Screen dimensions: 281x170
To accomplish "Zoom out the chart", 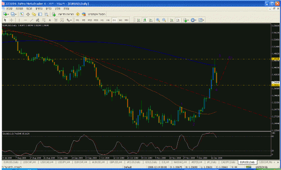I will [x=164, y=20].
